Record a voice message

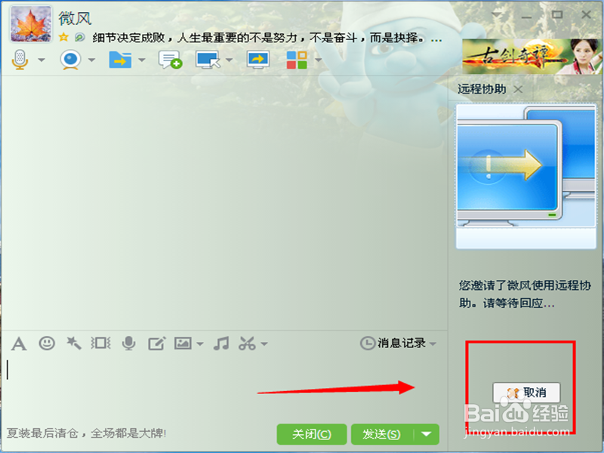(x=128, y=344)
